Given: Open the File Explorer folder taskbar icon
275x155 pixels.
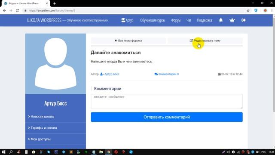Looking at the screenshot, I should 101,152.
